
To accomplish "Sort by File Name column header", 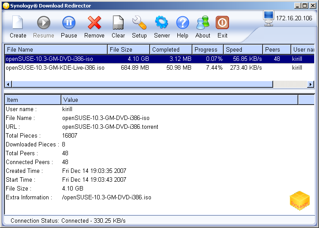I will tap(56, 50).
